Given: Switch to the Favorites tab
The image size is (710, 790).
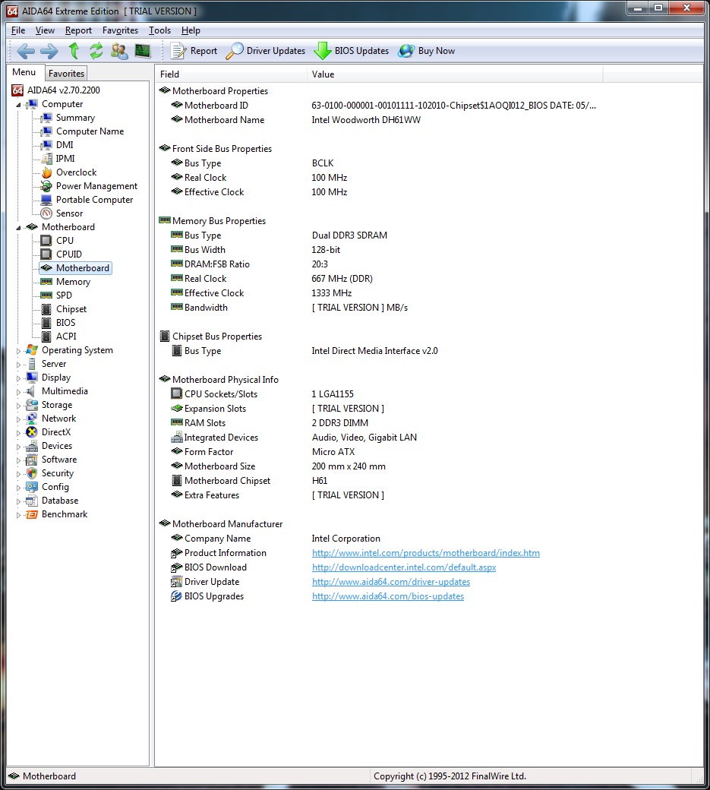Looking at the screenshot, I should 66,74.
